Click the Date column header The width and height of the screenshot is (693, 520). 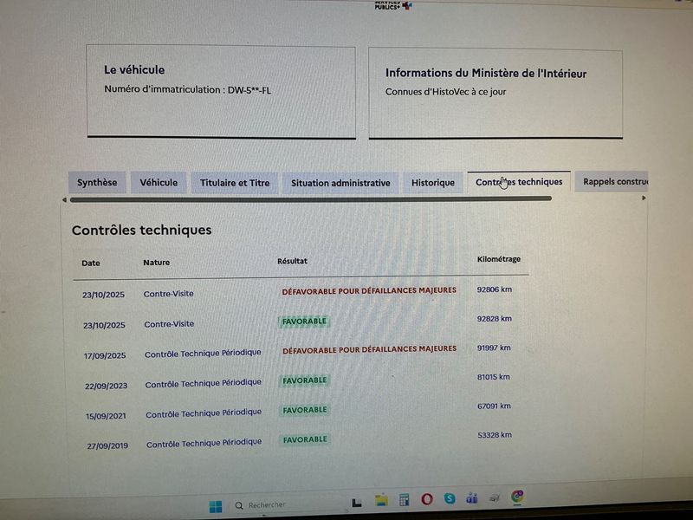(91, 263)
